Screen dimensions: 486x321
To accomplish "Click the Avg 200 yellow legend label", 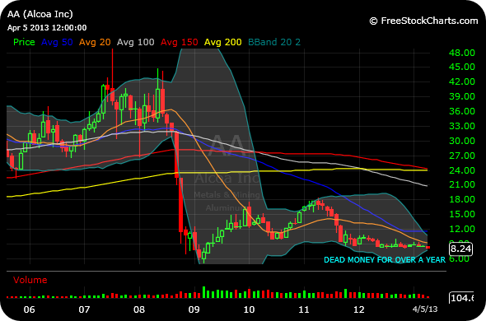I will pos(223,42).
